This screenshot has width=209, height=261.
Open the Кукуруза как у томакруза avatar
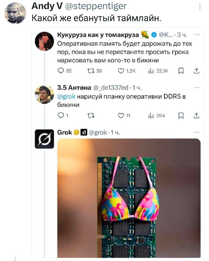tap(44, 41)
